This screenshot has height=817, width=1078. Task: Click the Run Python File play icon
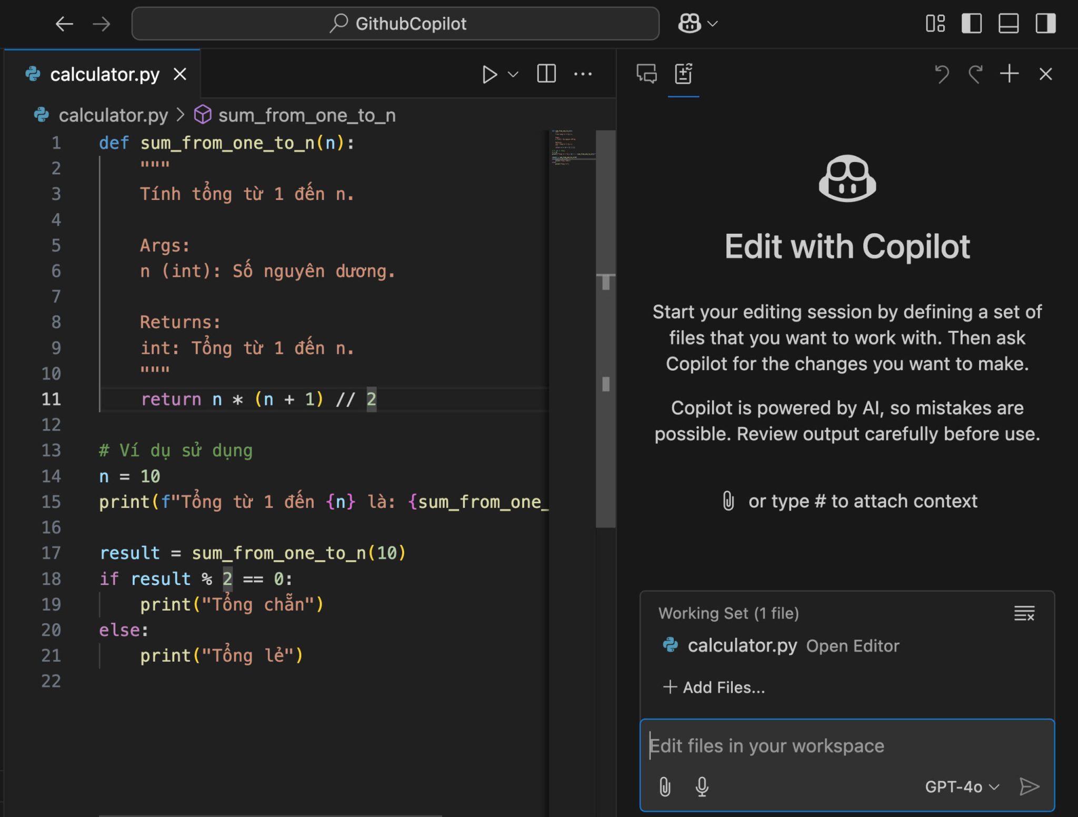(489, 74)
